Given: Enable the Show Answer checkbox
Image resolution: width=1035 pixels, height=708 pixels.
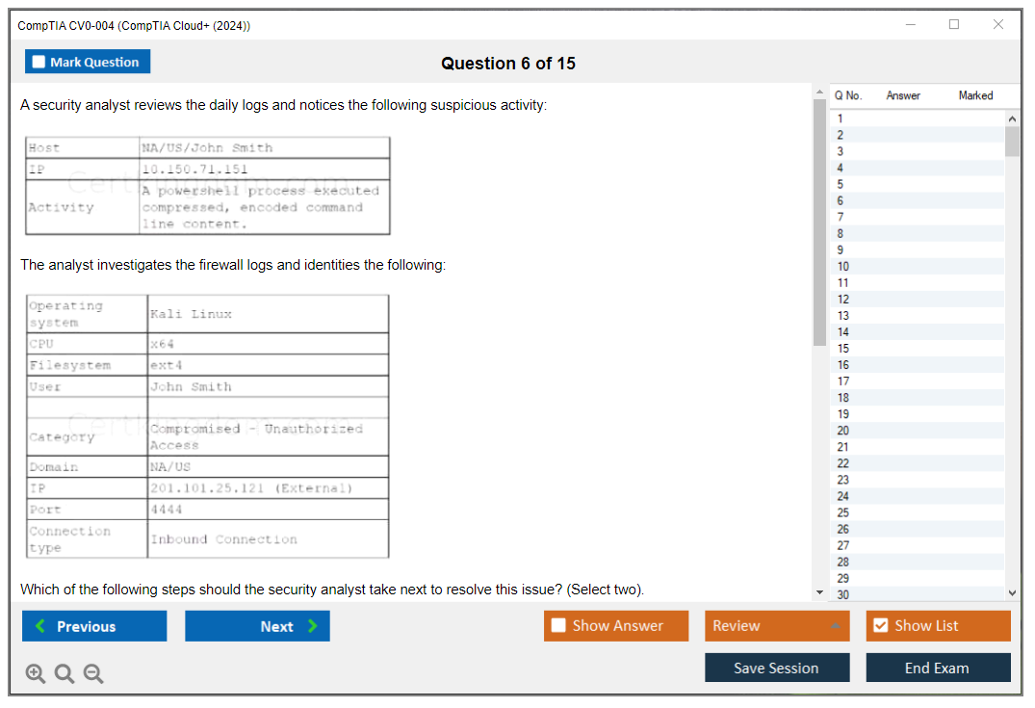Looking at the screenshot, I should 559,626.
